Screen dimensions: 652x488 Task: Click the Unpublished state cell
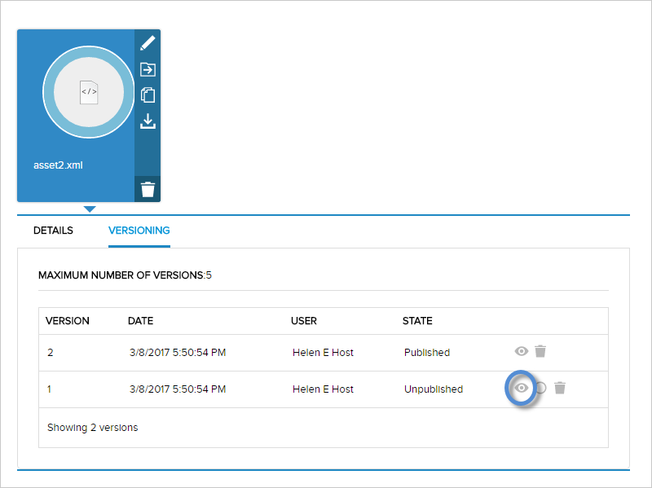pyautogui.click(x=434, y=389)
